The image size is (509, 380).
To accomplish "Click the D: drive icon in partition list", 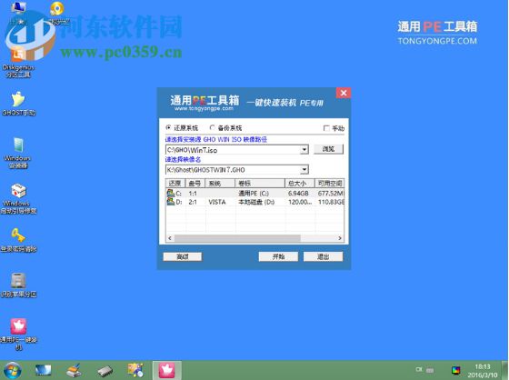I will pyautogui.click(x=171, y=202).
